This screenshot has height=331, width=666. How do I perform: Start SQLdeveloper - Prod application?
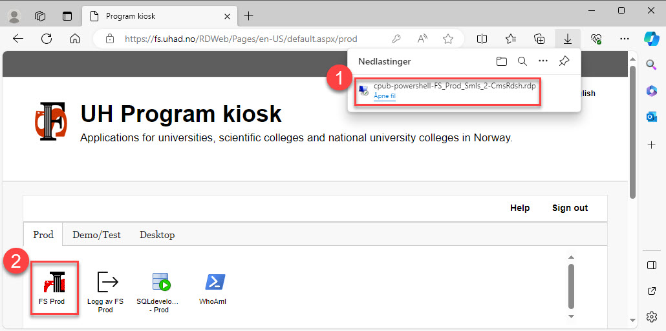(161, 292)
